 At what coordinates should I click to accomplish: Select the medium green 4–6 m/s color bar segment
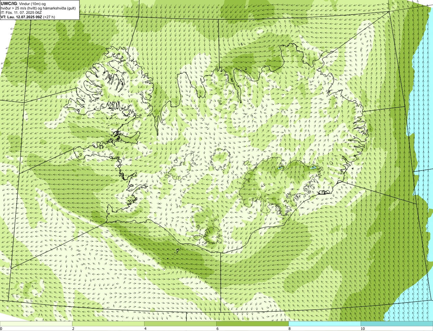pyautogui.click(x=180, y=324)
